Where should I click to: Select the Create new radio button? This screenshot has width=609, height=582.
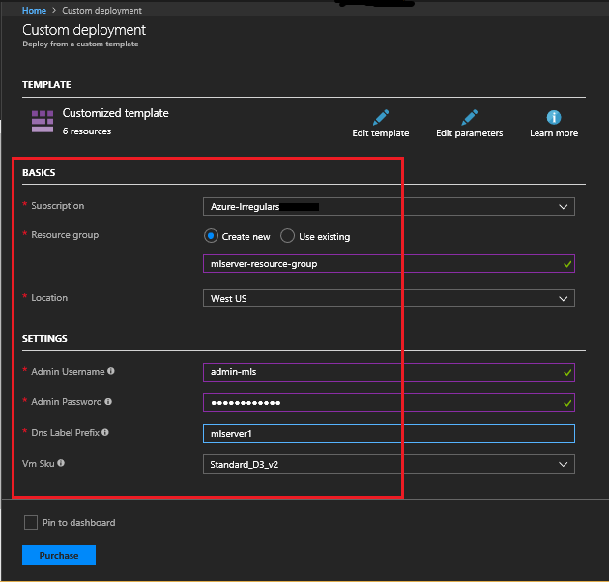211,236
